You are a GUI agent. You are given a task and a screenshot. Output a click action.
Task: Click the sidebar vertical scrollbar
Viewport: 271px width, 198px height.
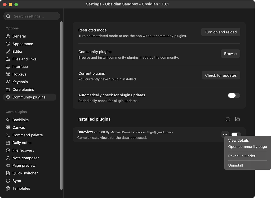tap(61, 106)
